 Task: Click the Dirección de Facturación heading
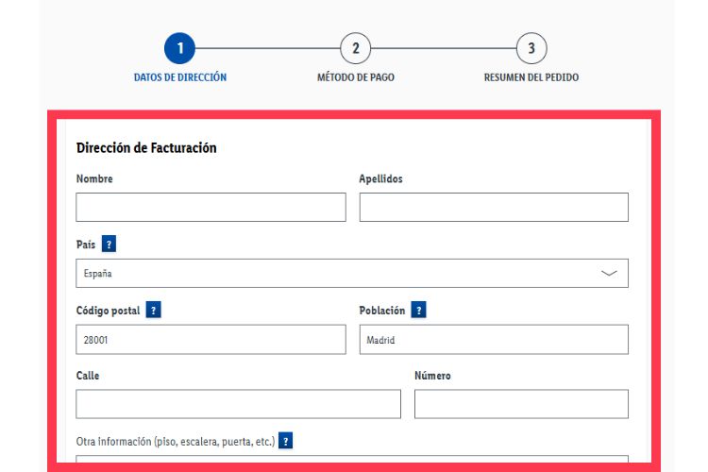click(146, 148)
